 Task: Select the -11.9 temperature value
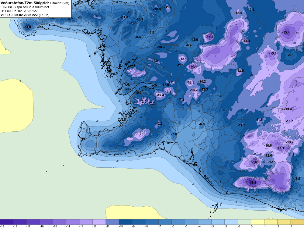point(27,27)
